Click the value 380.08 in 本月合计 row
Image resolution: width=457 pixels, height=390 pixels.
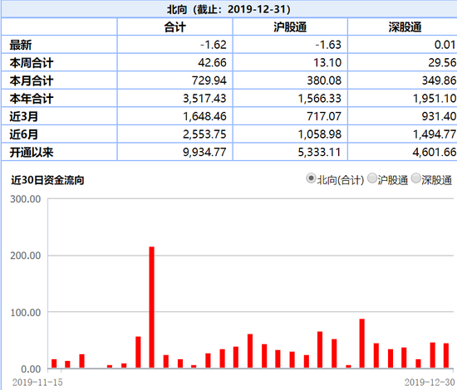[x=324, y=80]
